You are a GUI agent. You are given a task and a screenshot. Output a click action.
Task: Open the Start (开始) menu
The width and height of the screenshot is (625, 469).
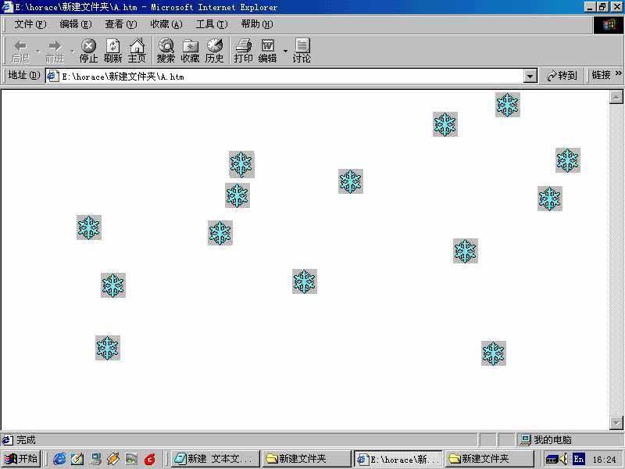coord(21,459)
